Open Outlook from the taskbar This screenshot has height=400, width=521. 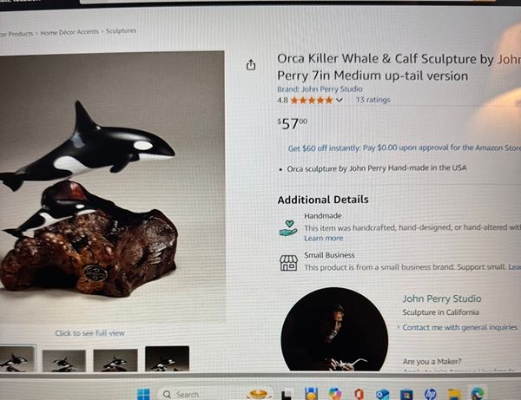(382, 394)
